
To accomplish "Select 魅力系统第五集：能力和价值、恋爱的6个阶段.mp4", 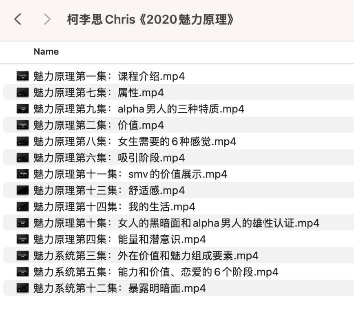I will (156, 272).
